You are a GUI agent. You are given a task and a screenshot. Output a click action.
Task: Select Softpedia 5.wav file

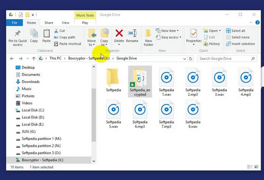click(114, 114)
